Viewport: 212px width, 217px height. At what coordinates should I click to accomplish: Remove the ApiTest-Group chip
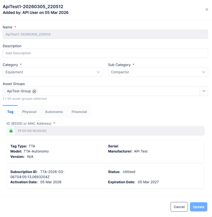click(x=34, y=91)
